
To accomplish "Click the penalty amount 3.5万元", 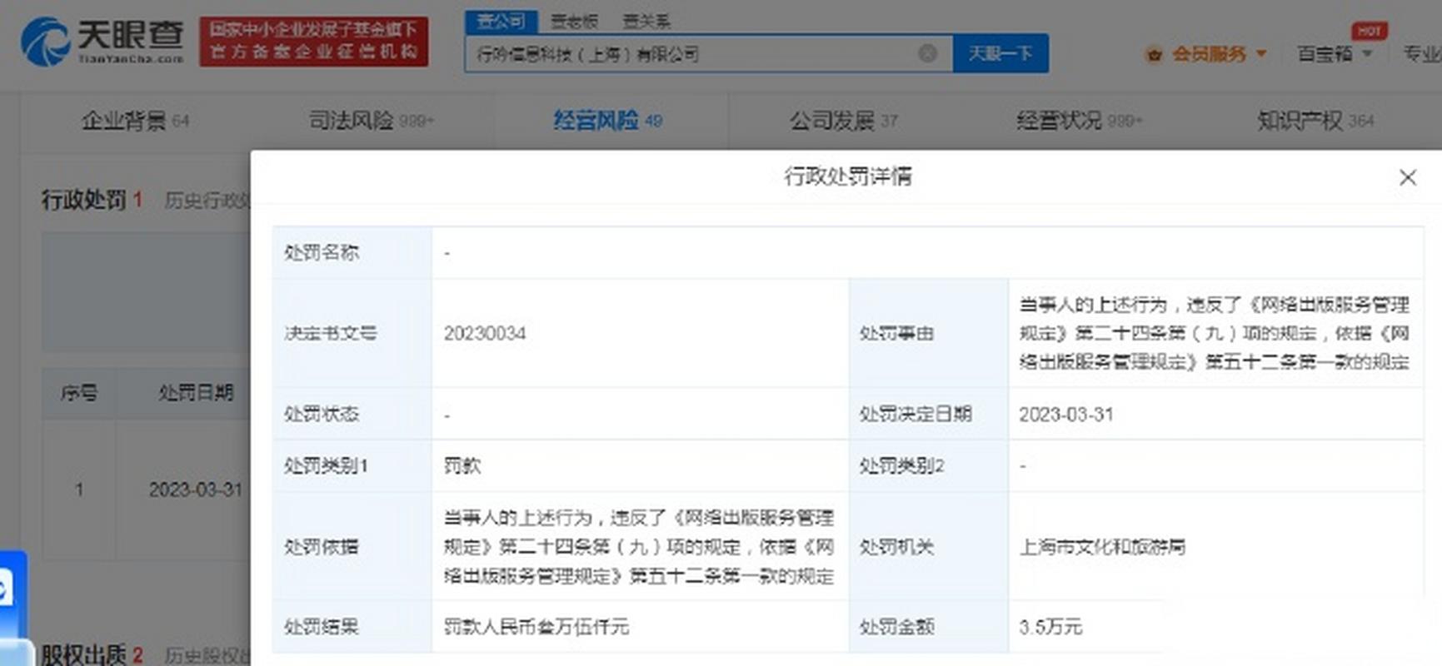I will [x=1050, y=626].
